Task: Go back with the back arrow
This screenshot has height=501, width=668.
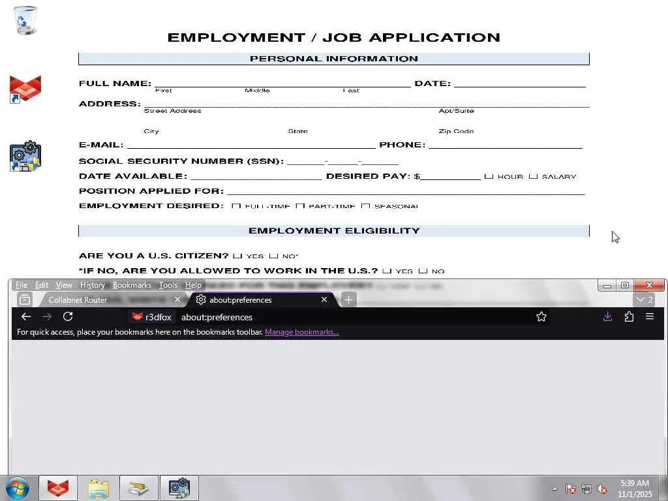Action: coord(26,316)
